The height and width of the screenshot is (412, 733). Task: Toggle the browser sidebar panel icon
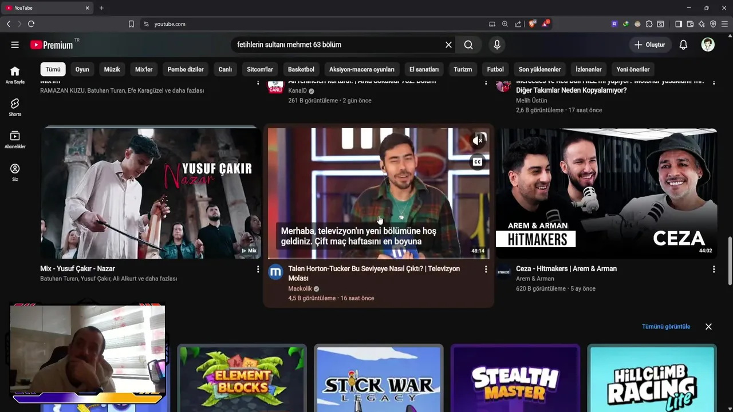pos(679,24)
